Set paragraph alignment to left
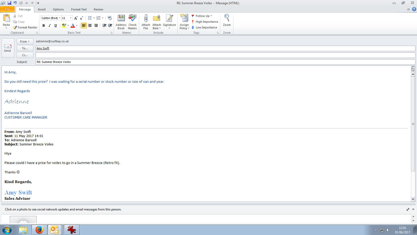The image size is (417, 235). coord(84,26)
